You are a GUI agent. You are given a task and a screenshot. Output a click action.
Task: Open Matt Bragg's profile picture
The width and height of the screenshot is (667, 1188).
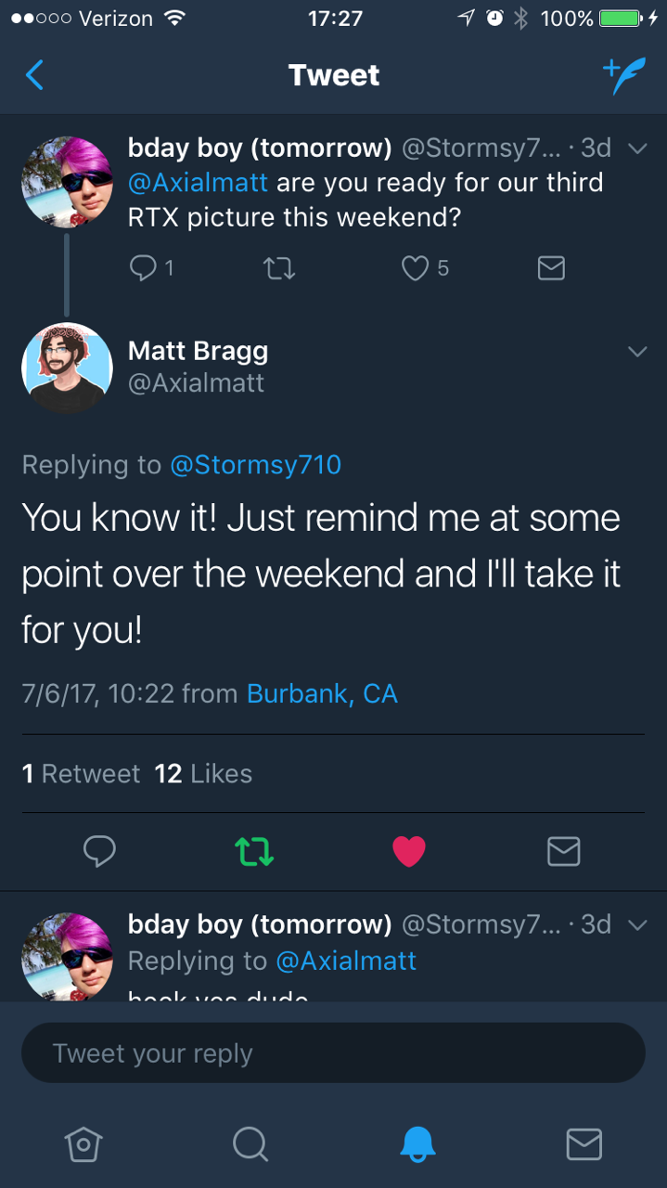[x=67, y=368]
